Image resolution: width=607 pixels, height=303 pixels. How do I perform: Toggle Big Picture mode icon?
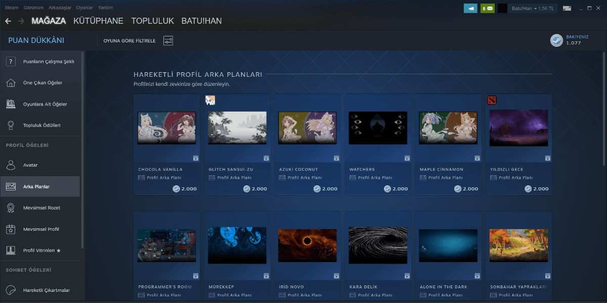point(567,9)
